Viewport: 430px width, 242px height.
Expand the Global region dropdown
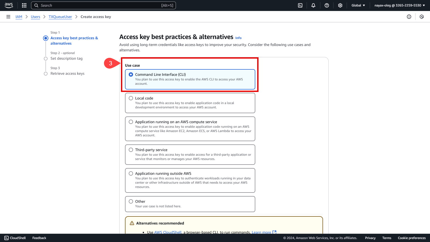click(358, 5)
